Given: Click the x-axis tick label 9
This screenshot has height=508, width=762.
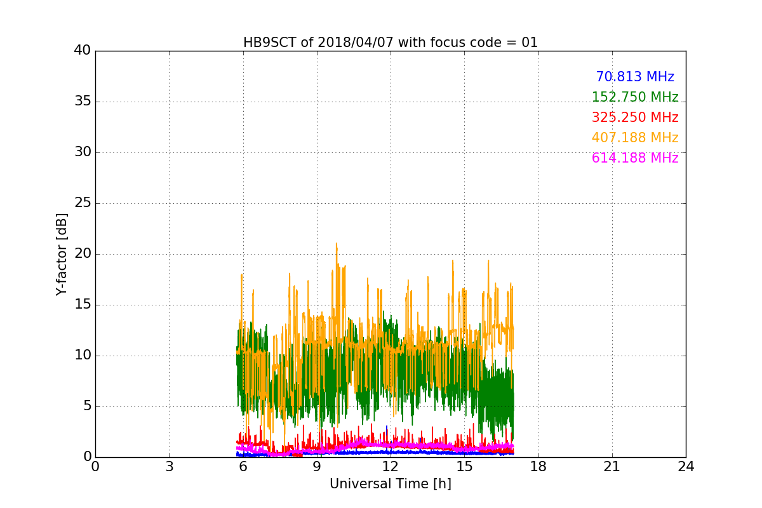Looking at the screenshot, I should click(x=317, y=467).
